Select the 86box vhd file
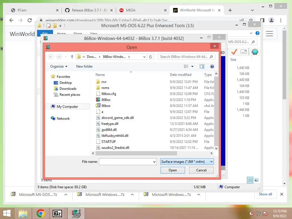292x219 pixels. point(106,106)
